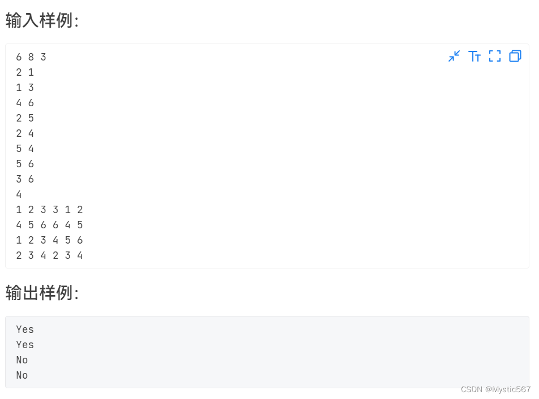The height and width of the screenshot is (399, 539).
Task: Click the second "Yes" output line
Action: click(24, 345)
